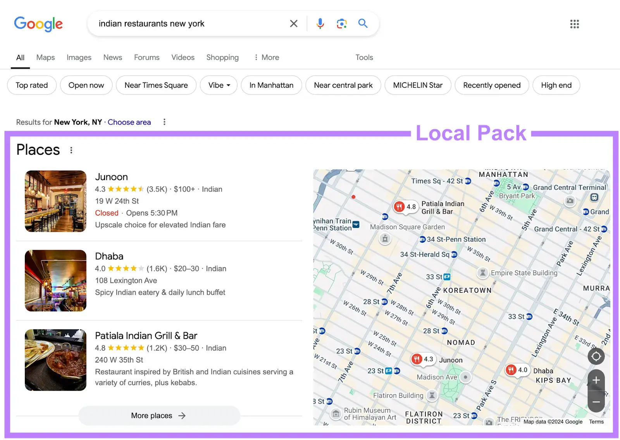Image resolution: width=620 pixels, height=440 pixels.
Task: Click the Choose area link
Action: click(129, 122)
